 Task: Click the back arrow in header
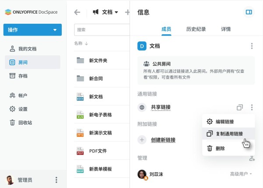(77, 12)
